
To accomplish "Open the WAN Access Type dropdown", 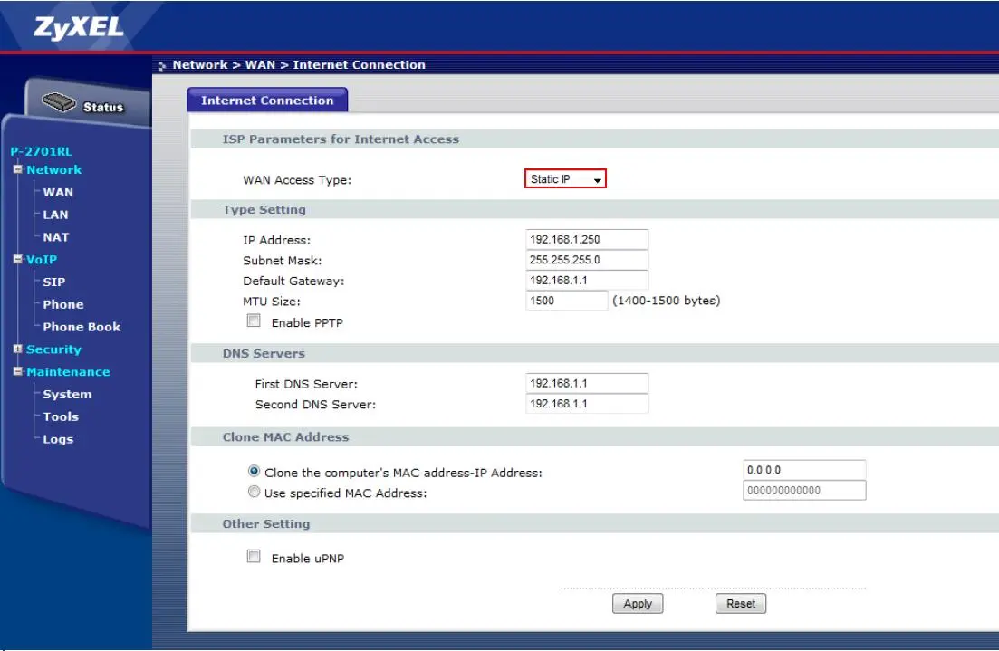I will 565,179.
